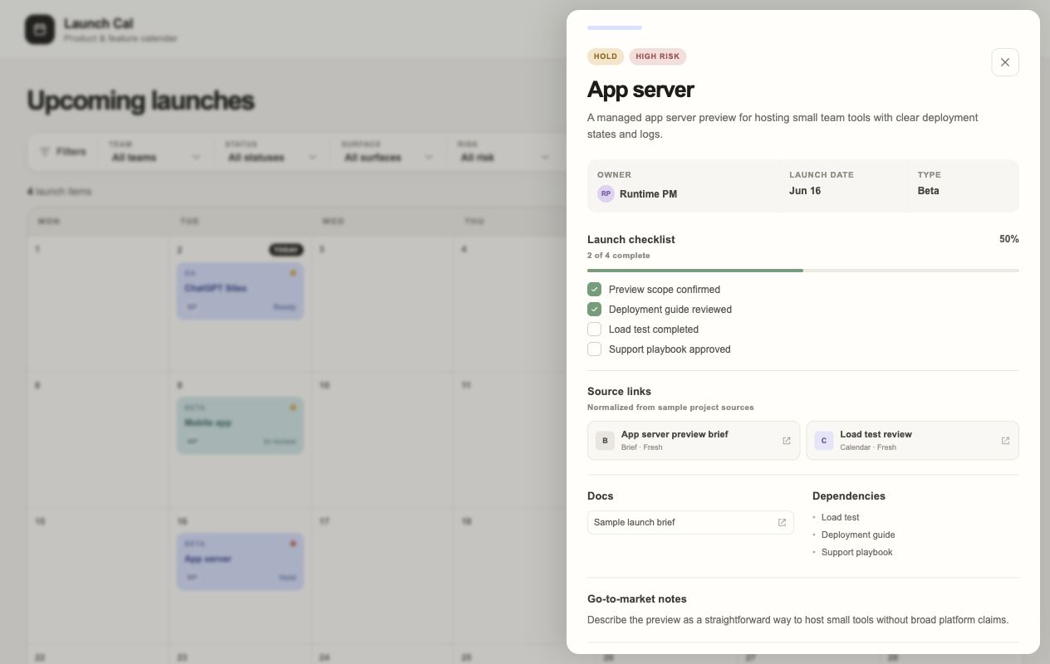Click external link icon on App server preview brief

point(787,441)
